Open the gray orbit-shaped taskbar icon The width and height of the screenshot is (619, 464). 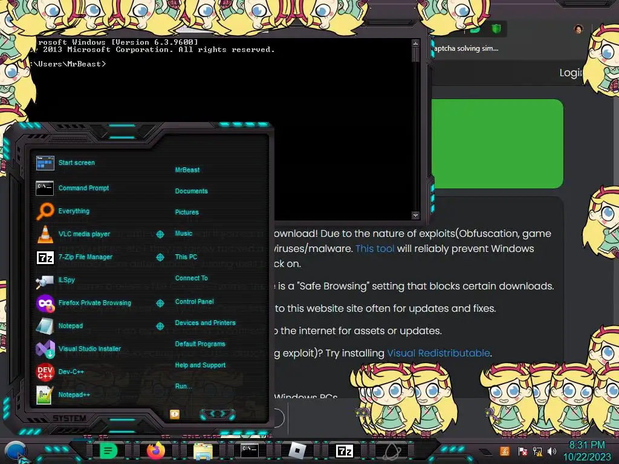392,451
